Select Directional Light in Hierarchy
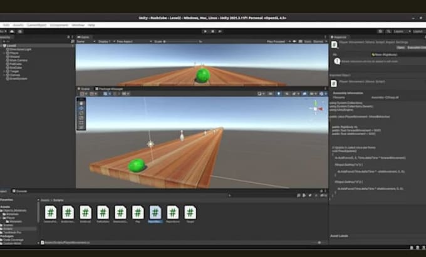426x257 pixels. pos(19,49)
